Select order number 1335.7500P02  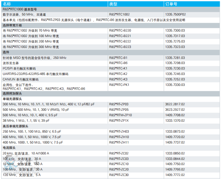(x=175, y=14)
